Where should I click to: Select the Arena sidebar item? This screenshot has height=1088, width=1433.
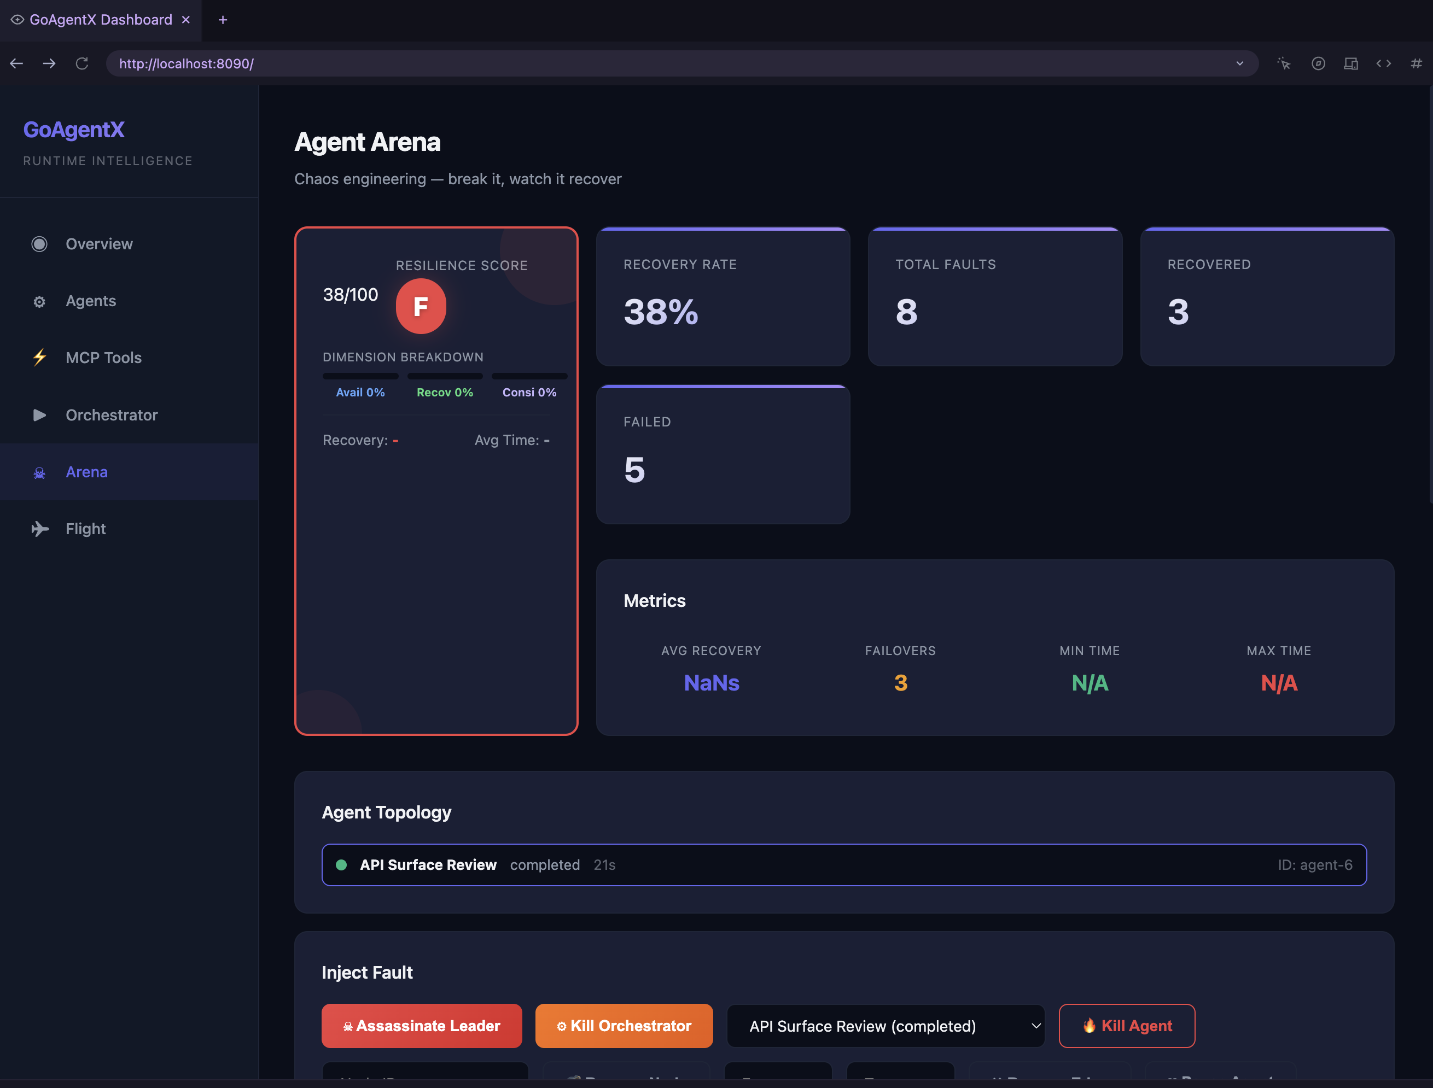coord(129,472)
